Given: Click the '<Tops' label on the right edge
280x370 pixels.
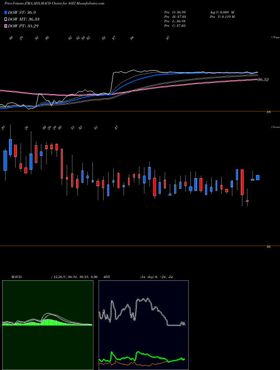Looking at the screenshot, I should [276, 38].
